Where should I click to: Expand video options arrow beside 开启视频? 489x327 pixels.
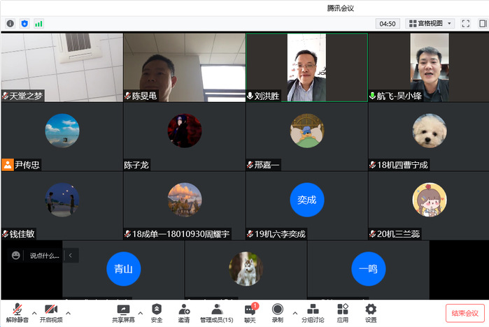tap(68, 312)
